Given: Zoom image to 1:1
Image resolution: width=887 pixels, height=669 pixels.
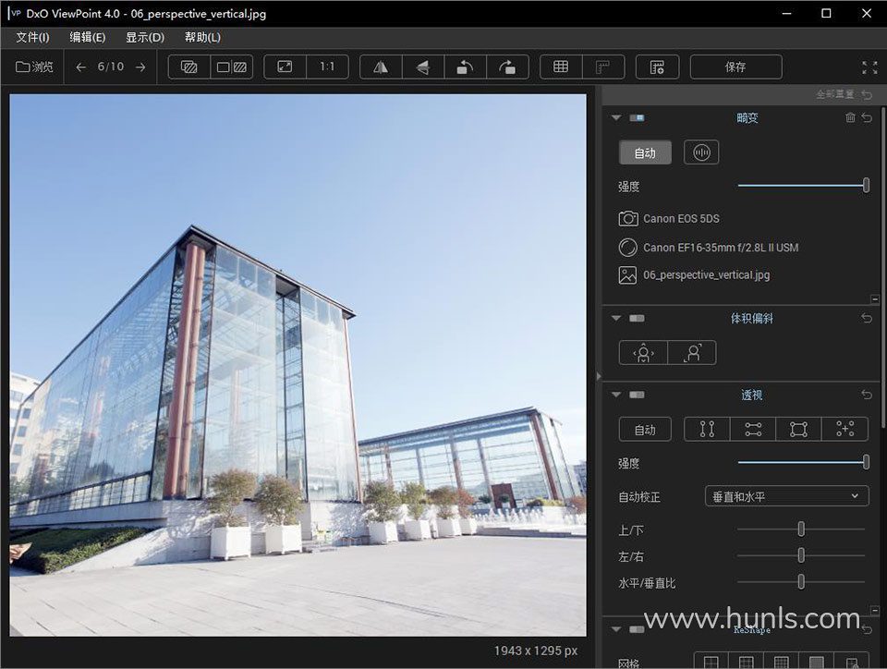Looking at the screenshot, I should (x=327, y=67).
